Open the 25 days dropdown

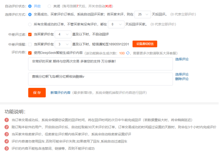pyautogui.click(x=143, y=14)
